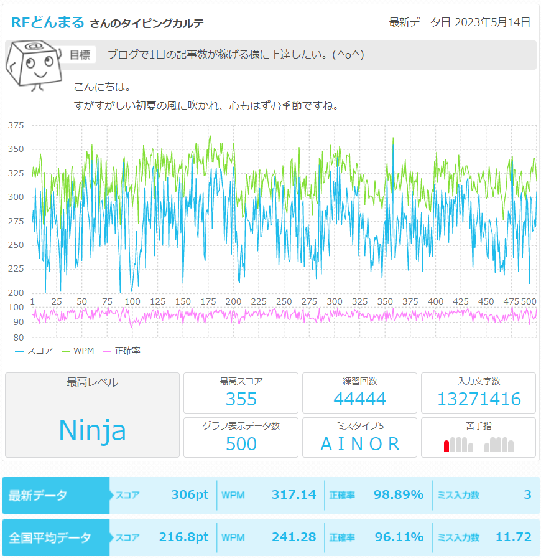Click the red left pinky finger bar

coord(446,446)
